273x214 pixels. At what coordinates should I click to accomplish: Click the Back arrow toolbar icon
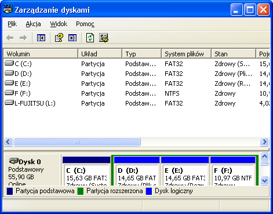(10, 38)
